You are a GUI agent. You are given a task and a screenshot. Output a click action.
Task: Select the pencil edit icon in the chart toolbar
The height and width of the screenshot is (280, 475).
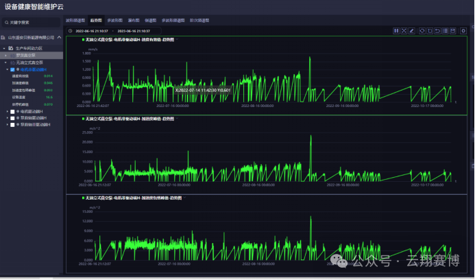411,31
